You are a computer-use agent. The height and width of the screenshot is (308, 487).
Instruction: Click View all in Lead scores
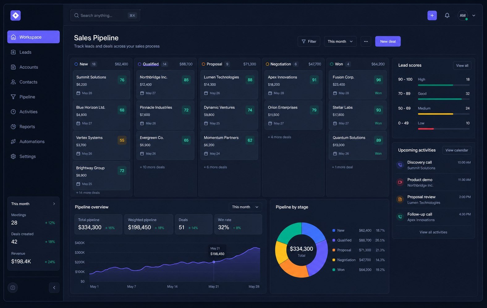coord(462,65)
